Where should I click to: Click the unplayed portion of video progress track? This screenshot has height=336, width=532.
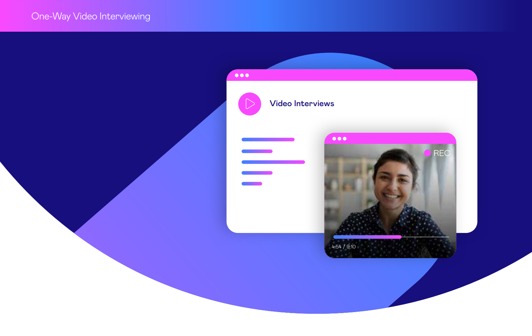point(426,237)
